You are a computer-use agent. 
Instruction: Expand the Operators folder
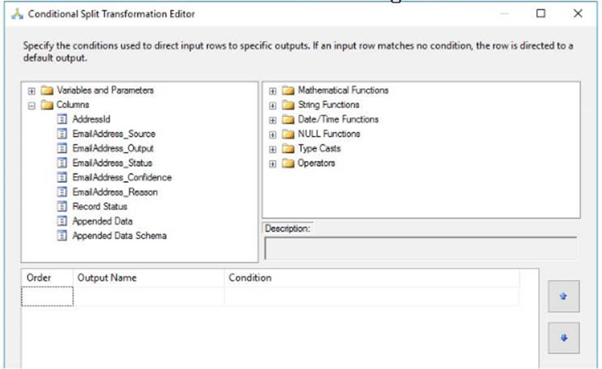tap(272, 163)
